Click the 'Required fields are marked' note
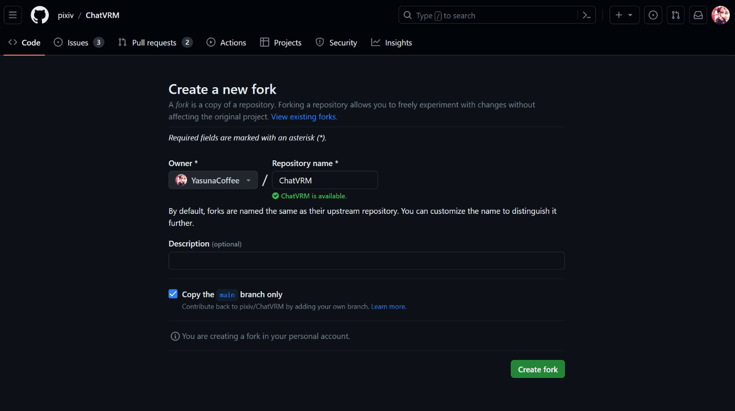Viewport: 735px width, 411px height. coord(247,138)
